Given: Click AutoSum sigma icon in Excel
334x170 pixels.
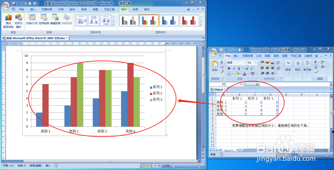Looking at the screenshot, I should pyautogui.click(x=316, y=62).
